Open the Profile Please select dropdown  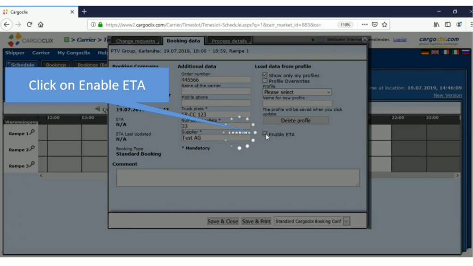[x=297, y=92]
